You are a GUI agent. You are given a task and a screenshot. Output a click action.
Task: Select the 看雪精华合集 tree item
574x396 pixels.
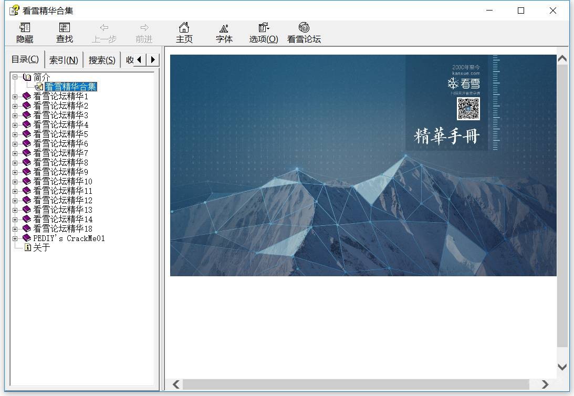coord(71,87)
